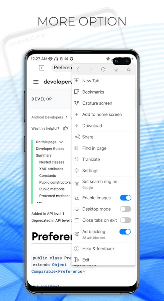The height and width of the screenshot is (301, 164).
Task: Open the tab counter icon
Action: (42, 68)
